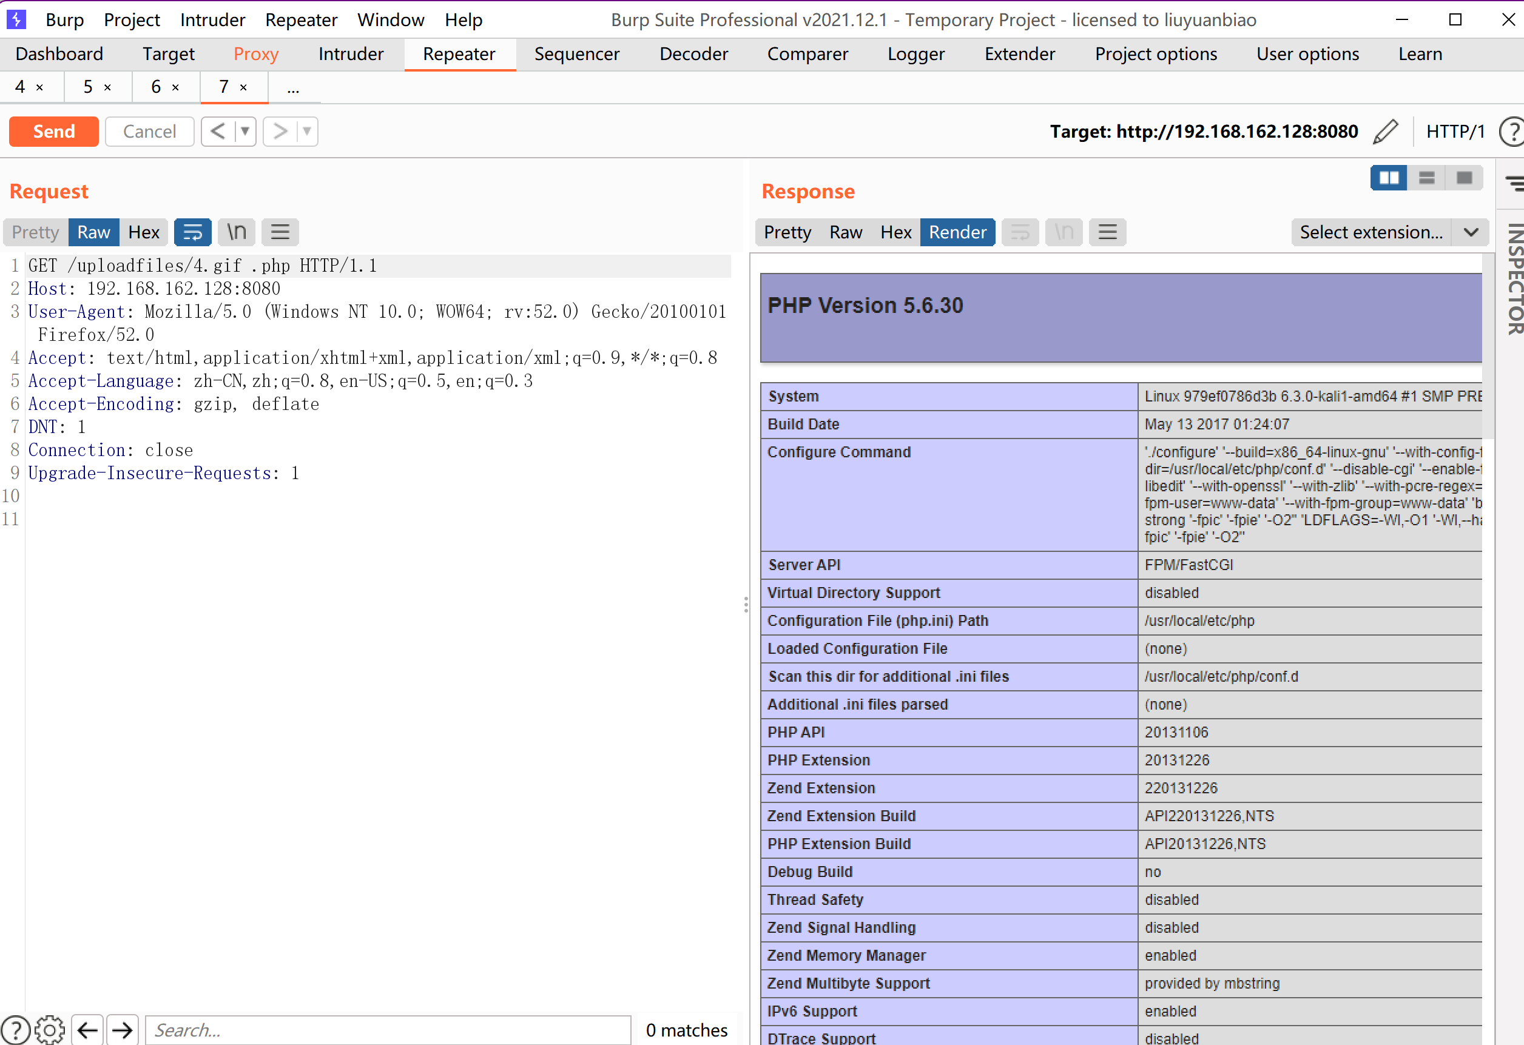Expand the history back dropdown arrow
1524x1045 pixels.
(245, 132)
